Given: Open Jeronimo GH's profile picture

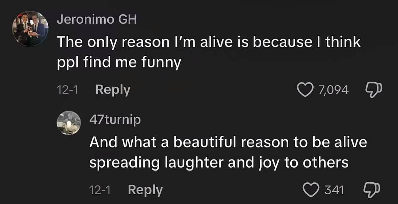Looking at the screenshot, I should [30, 29].
